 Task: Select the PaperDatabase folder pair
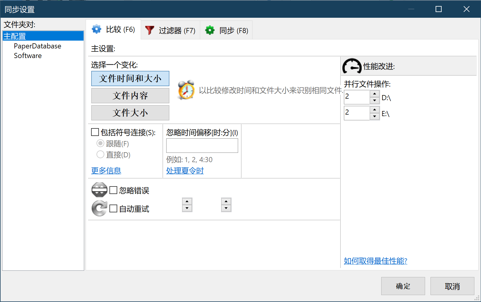coord(38,46)
